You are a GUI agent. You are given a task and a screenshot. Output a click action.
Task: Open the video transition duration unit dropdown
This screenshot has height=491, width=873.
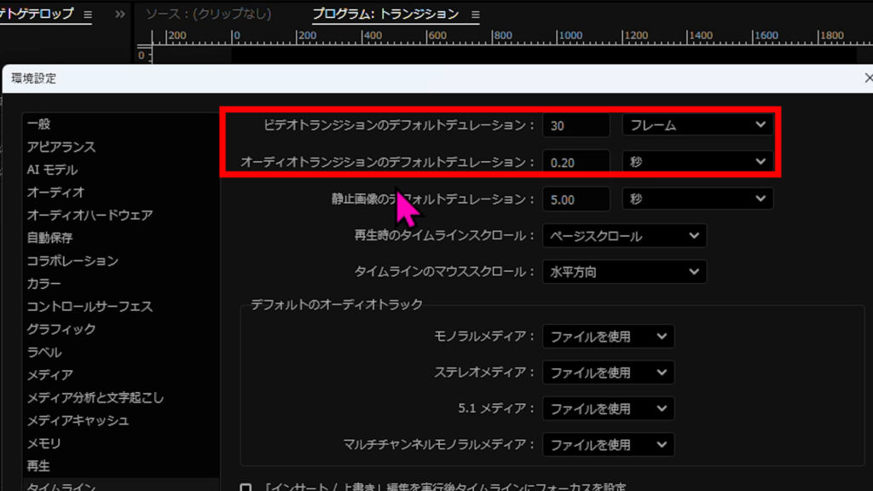tap(697, 125)
